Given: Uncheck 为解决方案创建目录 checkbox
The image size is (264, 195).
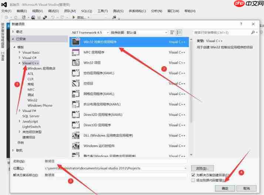Looking at the screenshot, I should coord(193,175).
